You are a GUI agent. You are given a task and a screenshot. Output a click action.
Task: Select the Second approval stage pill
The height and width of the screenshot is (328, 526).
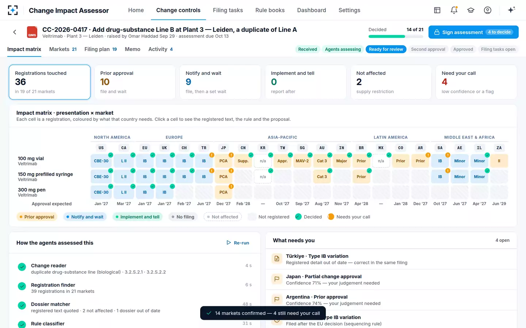point(428,49)
